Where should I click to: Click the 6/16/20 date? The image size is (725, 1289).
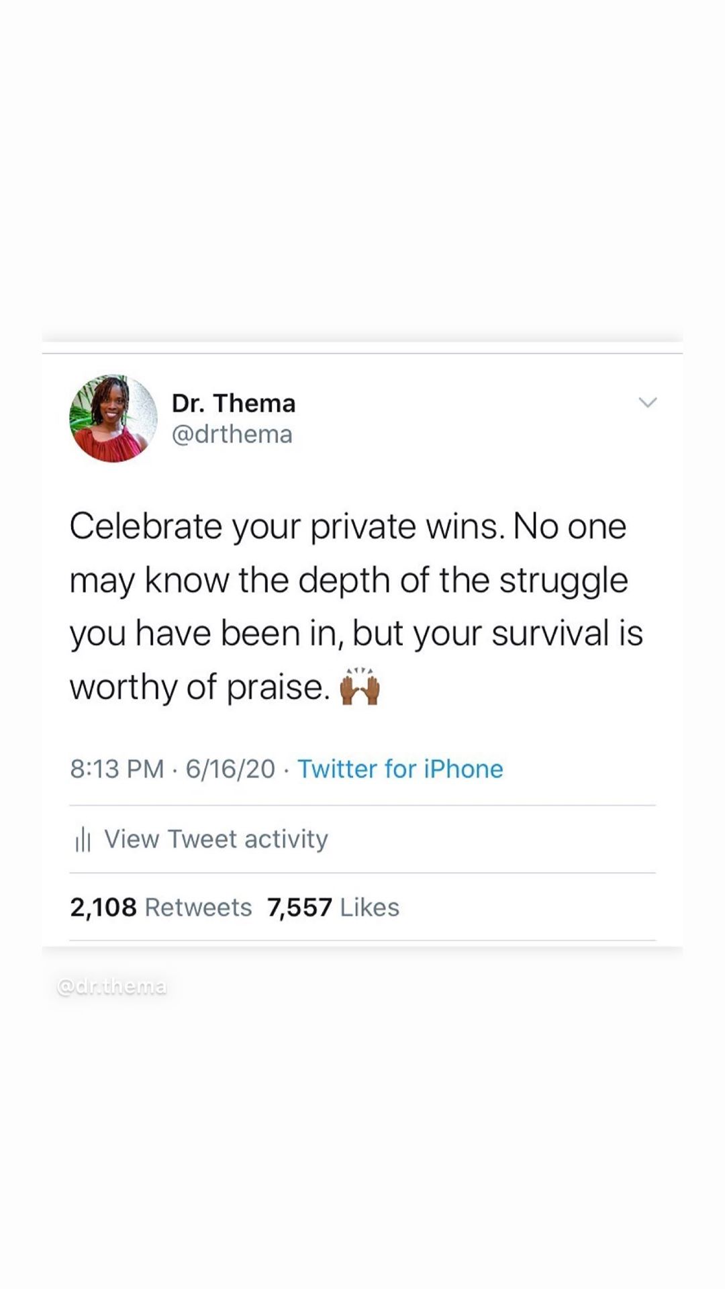(230, 769)
